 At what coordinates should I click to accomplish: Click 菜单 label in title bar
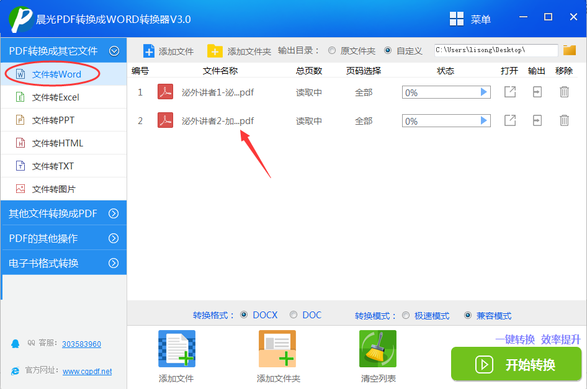(481, 19)
